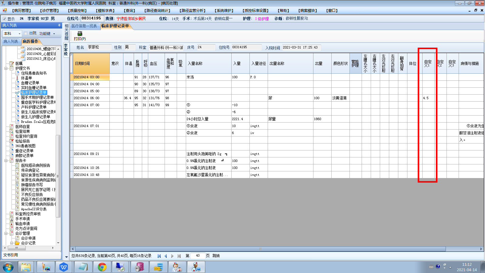Open the 路径查询统计 menu

pos(158,11)
